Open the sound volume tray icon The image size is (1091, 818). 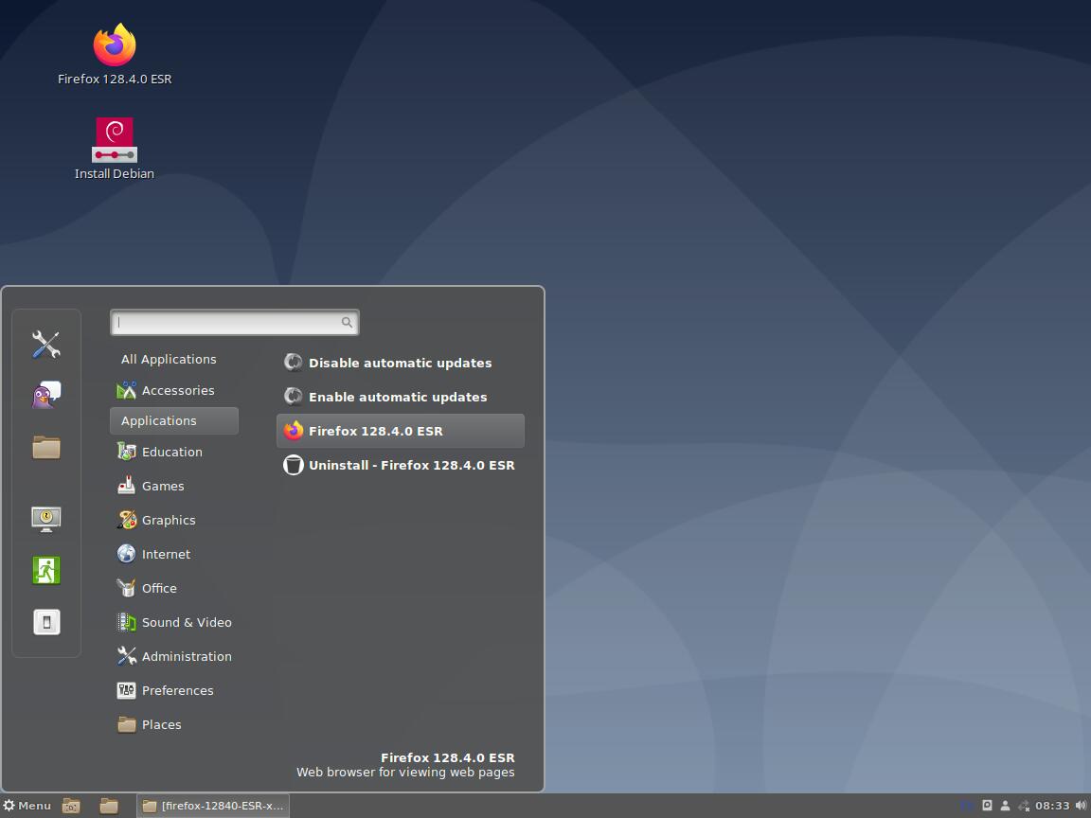pyautogui.click(x=1081, y=806)
